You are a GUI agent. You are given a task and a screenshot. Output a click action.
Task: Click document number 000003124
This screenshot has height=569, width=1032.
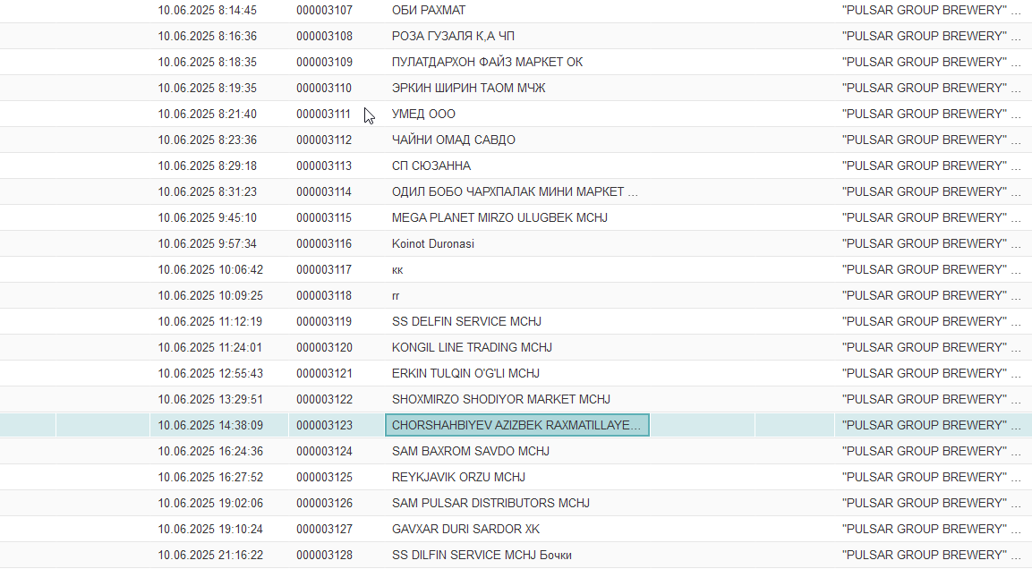(x=324, y=451)
